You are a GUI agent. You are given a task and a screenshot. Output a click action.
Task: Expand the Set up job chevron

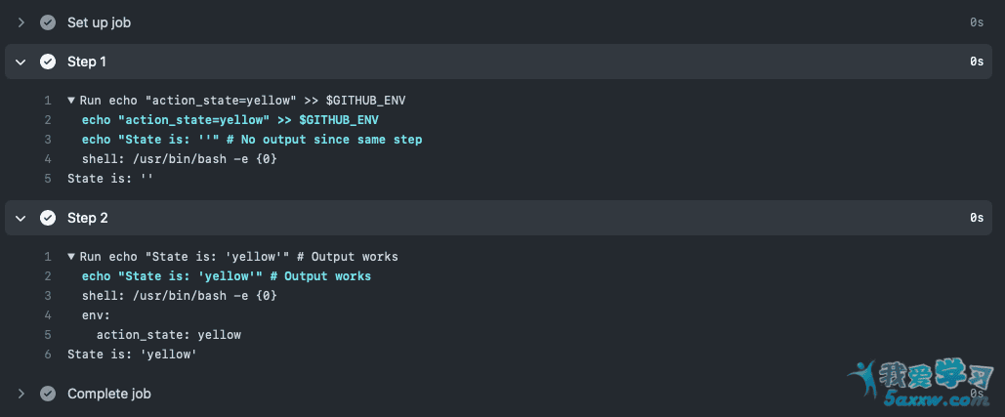(21, 22)
